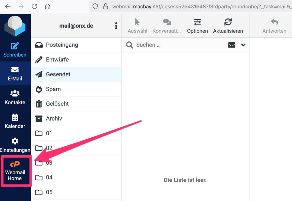The image size is (292, 201).
Task: Select the Posteingang folder
Action: point(62,45)
